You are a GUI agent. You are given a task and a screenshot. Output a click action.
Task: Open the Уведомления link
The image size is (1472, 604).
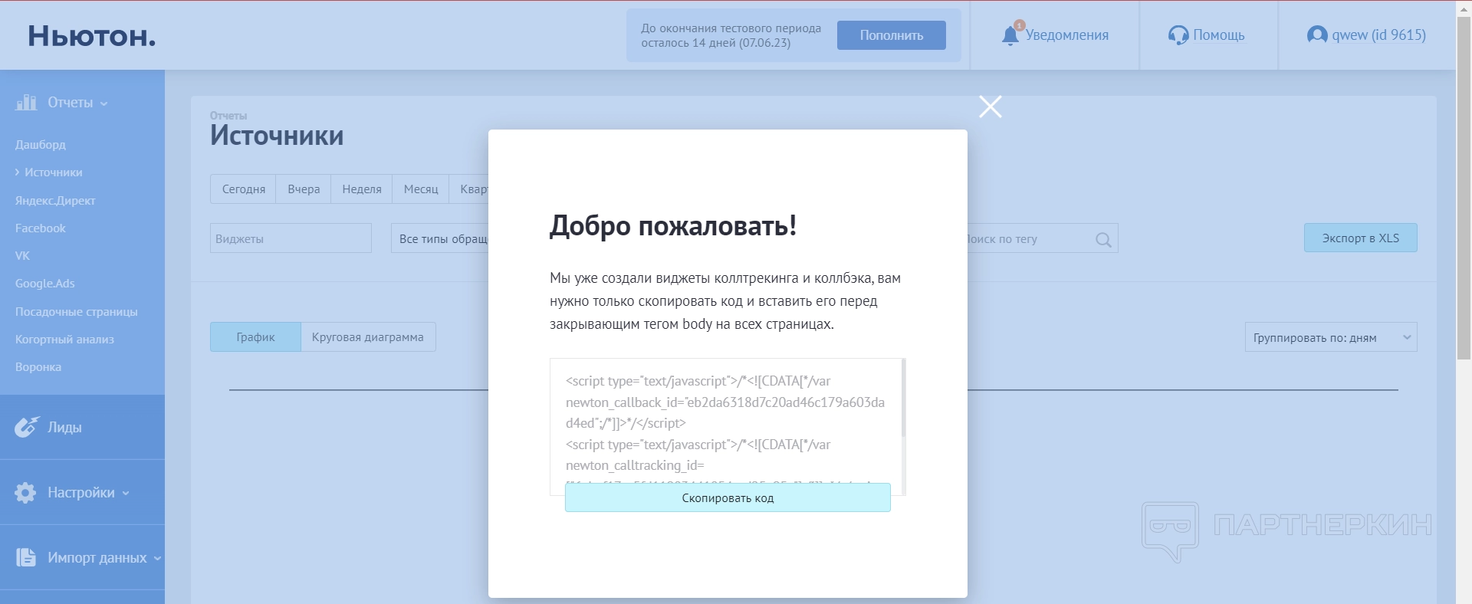(x=1067, y=35)
